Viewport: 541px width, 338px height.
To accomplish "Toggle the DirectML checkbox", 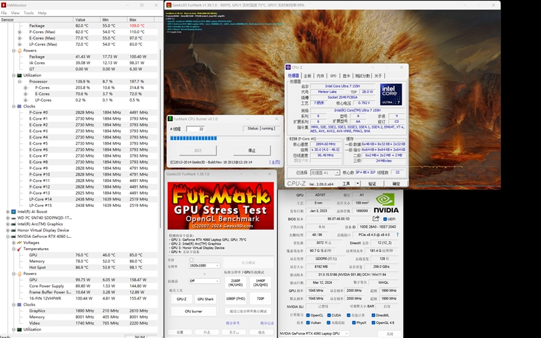I will [373, 315].
